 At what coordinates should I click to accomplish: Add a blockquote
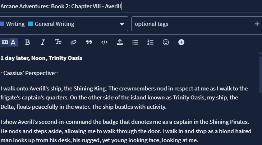tap(89, 42)
